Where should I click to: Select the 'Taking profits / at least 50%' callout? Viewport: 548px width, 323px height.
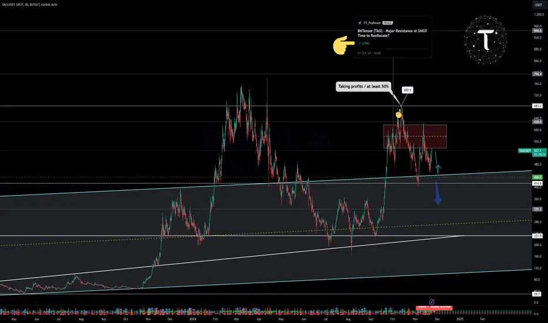(x=363, y=86)
